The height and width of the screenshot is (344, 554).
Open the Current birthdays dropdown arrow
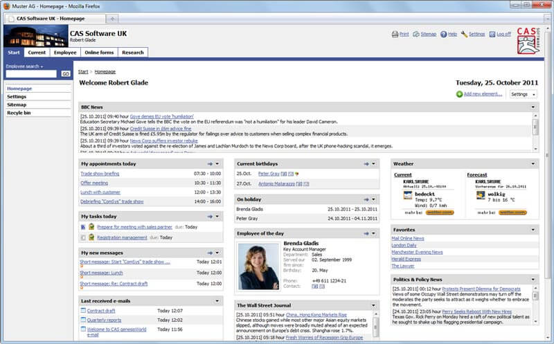click(373, 164)
